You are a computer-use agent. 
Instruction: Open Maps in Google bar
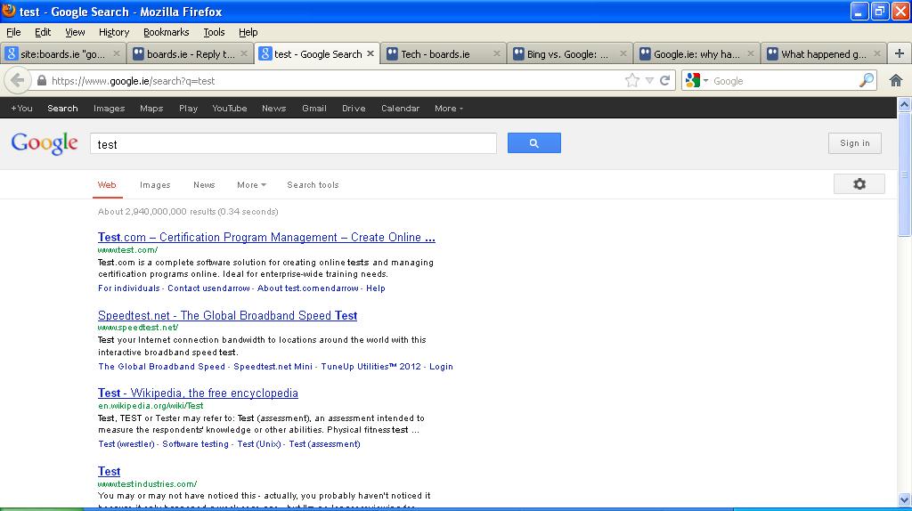click(151, 108)
